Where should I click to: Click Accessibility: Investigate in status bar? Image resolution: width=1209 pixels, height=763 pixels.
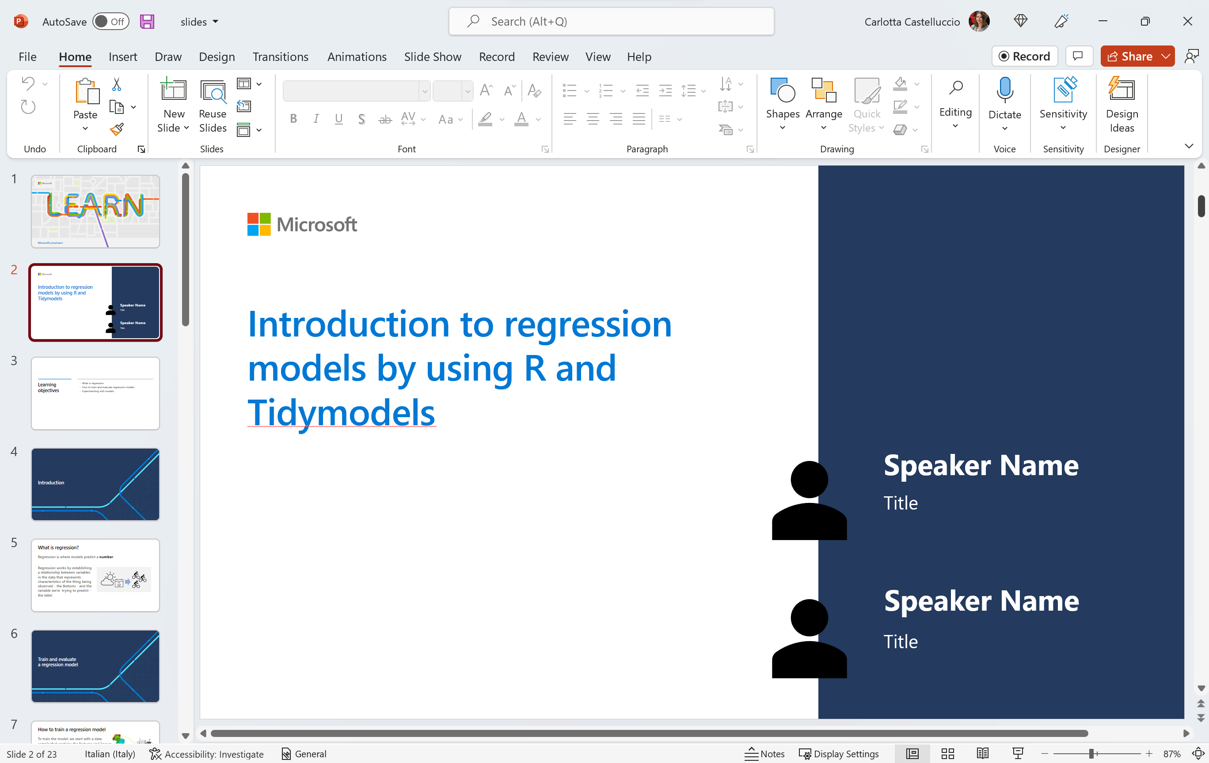pos(206,753)
